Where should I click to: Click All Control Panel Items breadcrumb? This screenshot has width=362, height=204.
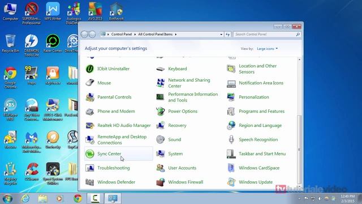tap(156, 34)
